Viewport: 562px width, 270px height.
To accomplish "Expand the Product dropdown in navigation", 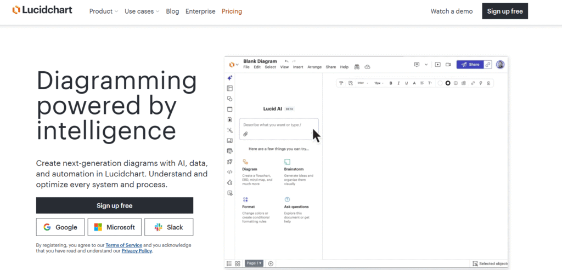I will tap(104, 11).
